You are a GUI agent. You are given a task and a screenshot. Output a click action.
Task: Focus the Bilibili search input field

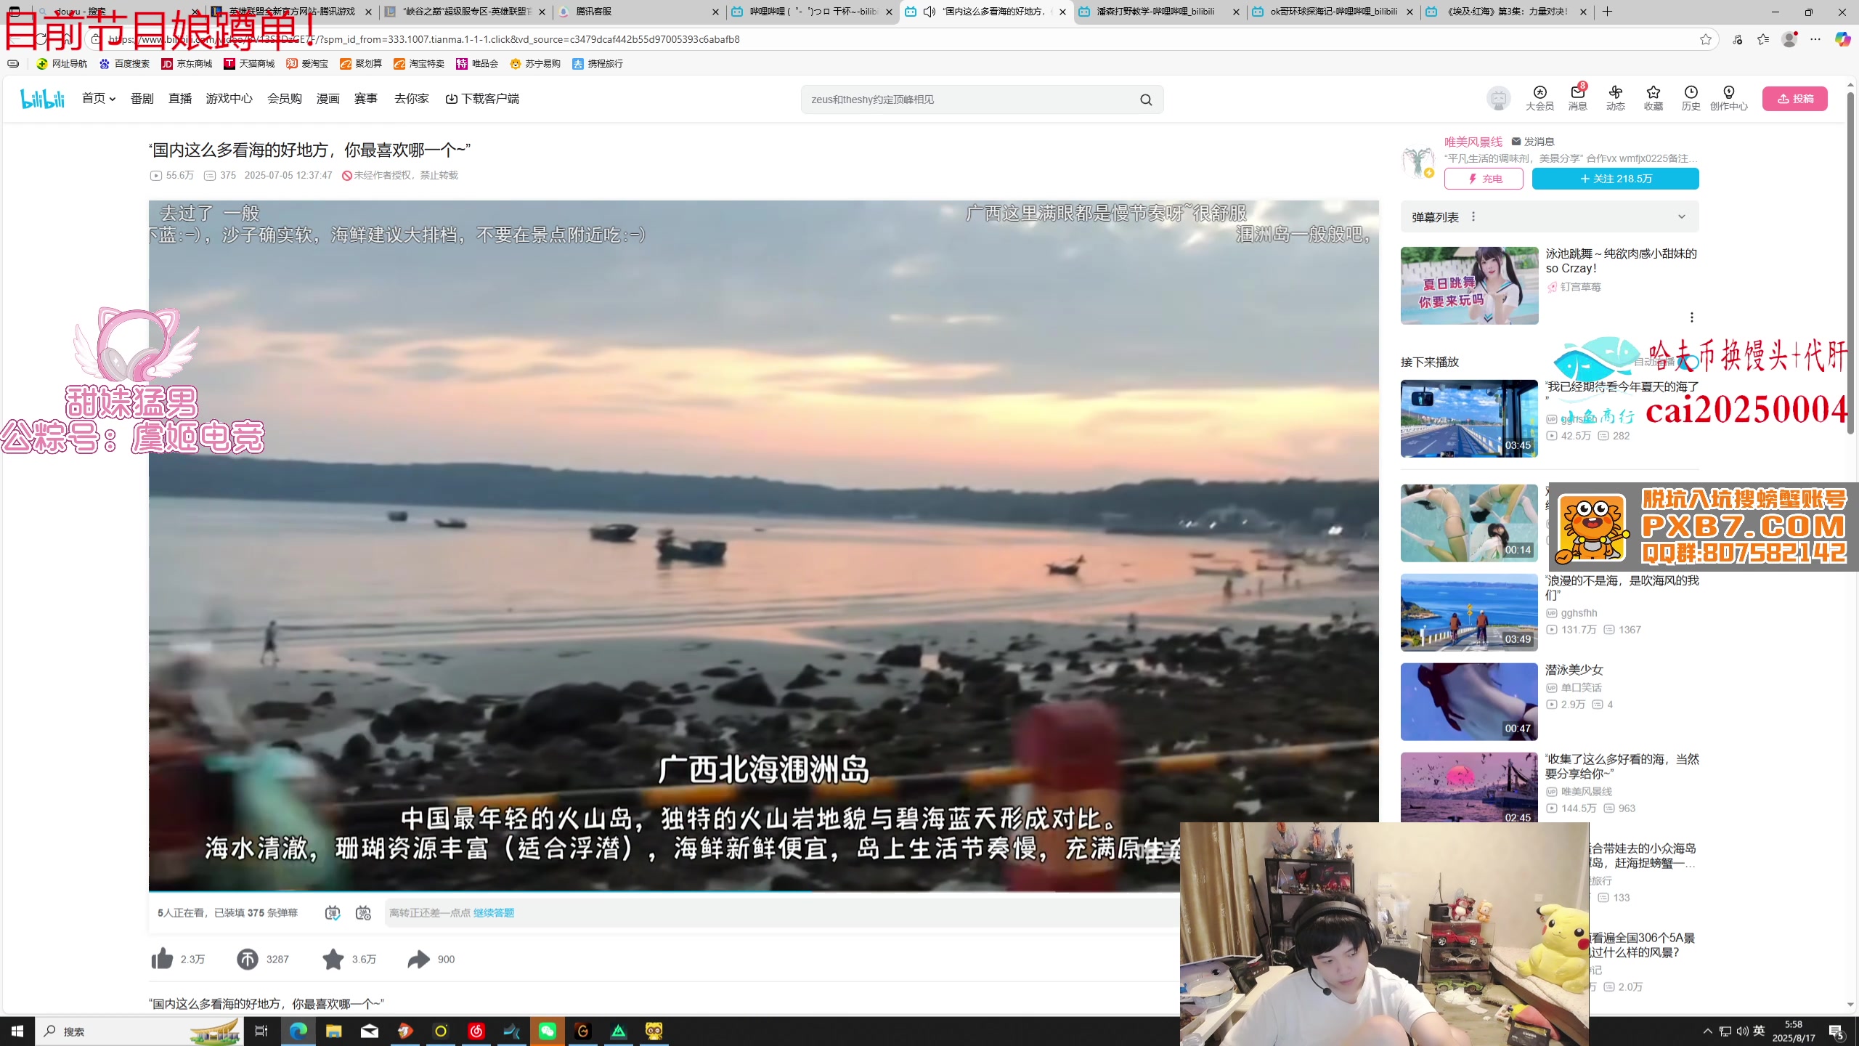pyautogui.click(x=969, y=100)
